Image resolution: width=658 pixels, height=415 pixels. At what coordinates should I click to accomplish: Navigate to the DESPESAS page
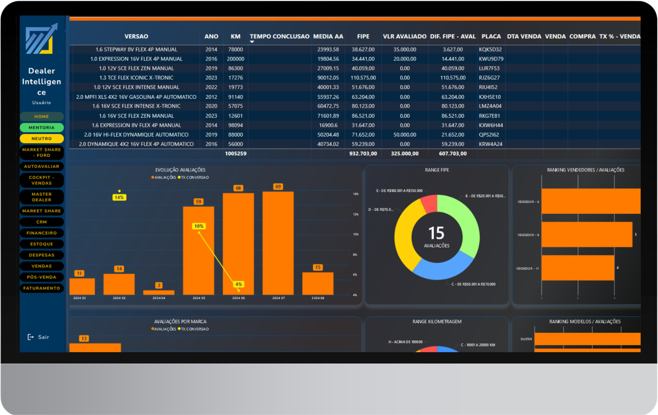tap(41, 255)
